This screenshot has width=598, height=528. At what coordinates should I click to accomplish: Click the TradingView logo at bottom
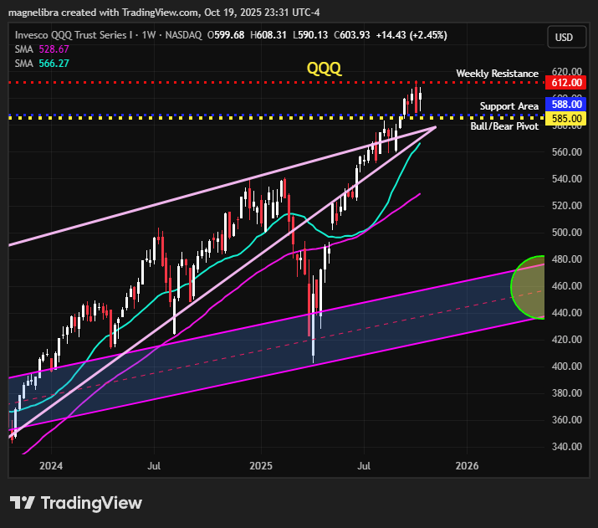(76, 503)
